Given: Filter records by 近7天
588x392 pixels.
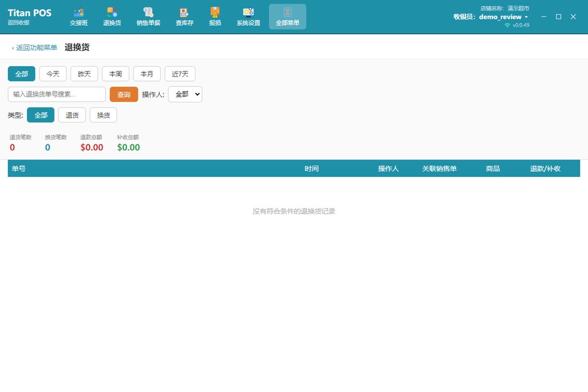Looking at the screenshot, I should (180, 74).
